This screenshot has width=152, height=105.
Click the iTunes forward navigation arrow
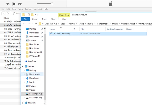(8, 13)
